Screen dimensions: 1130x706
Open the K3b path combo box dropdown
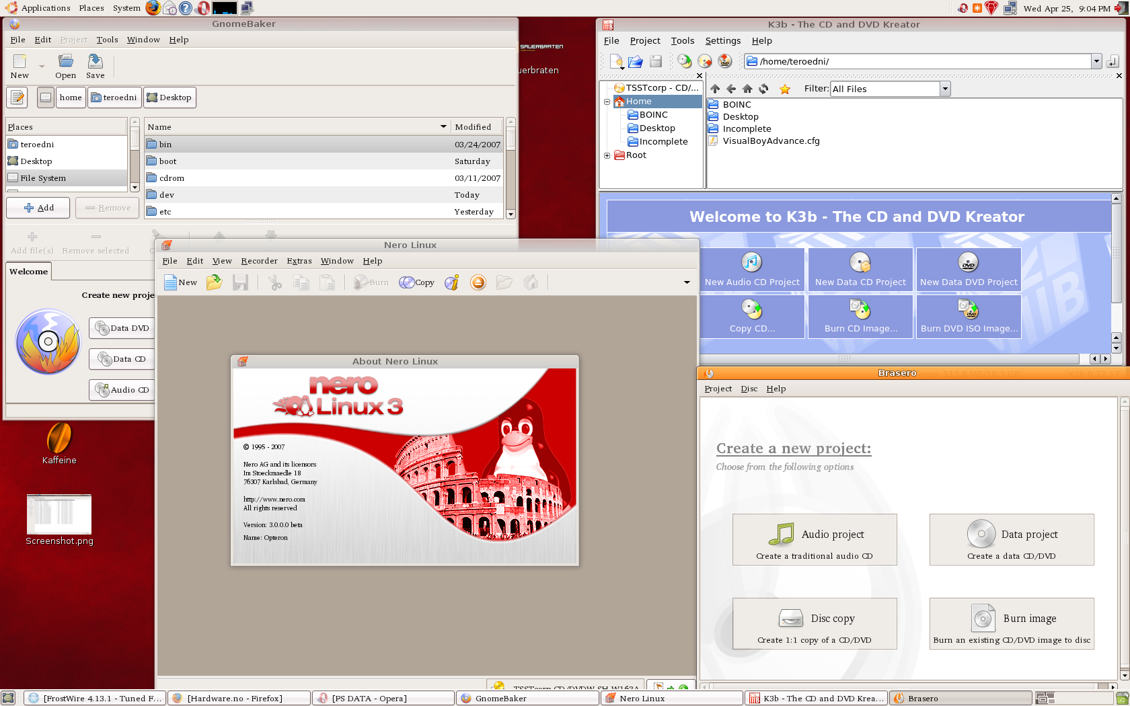tap(1096, 62)
